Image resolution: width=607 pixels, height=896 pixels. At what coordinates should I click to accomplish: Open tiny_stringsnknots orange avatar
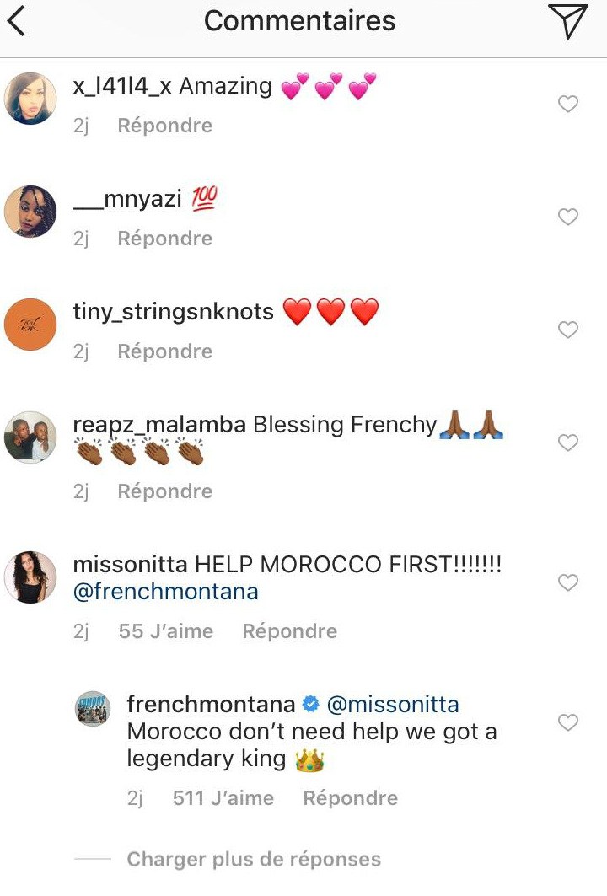click(30, 324)
